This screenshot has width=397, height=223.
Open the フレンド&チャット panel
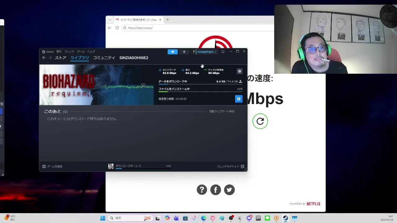point(230,166)
